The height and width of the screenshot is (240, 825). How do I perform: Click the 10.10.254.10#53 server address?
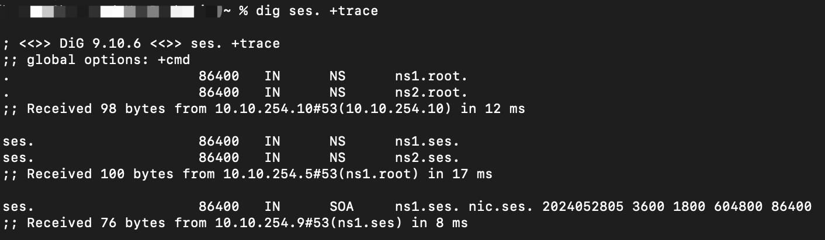[275, 109]
